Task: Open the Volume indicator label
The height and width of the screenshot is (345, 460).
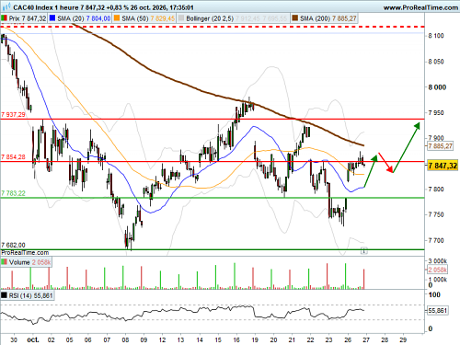Action: point(19,262)
